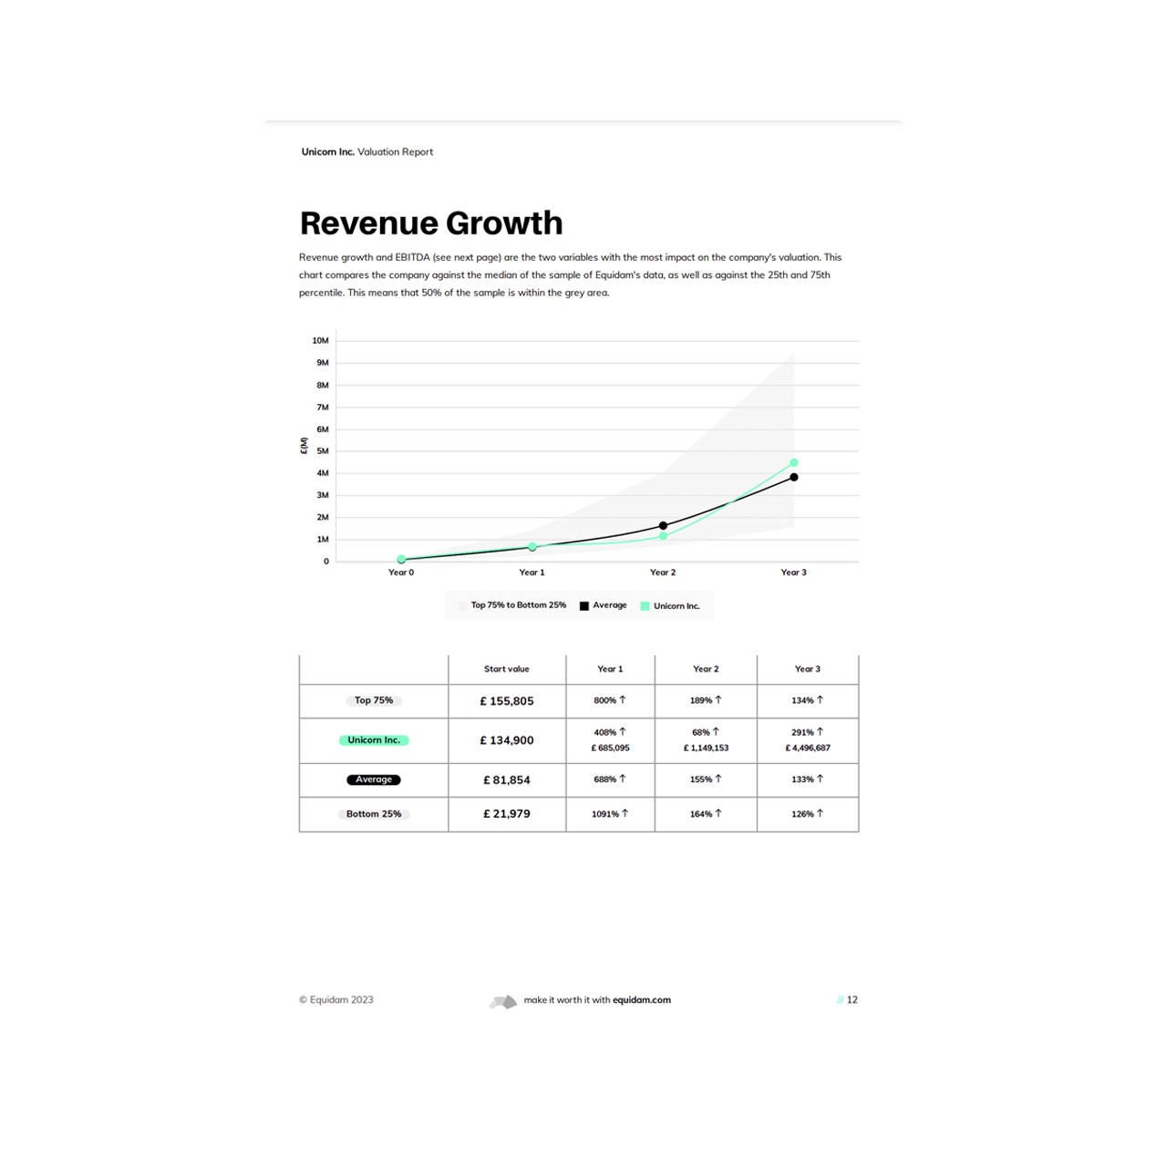
Task: Click the 'Year 3' table column header
Action: click(808, 669)
